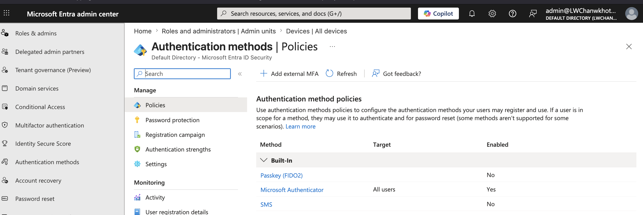Click the Multifactor authentication shield icon
Viewport: 643px width, 215px height.
5,125
